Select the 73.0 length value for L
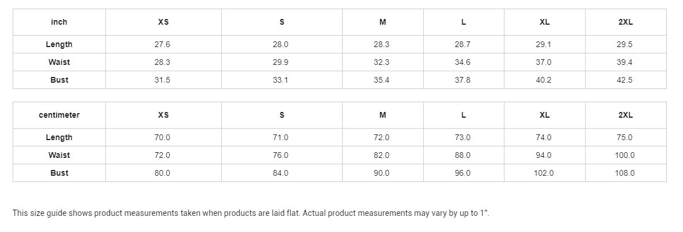Screen dimensions: 683x232 462,137
